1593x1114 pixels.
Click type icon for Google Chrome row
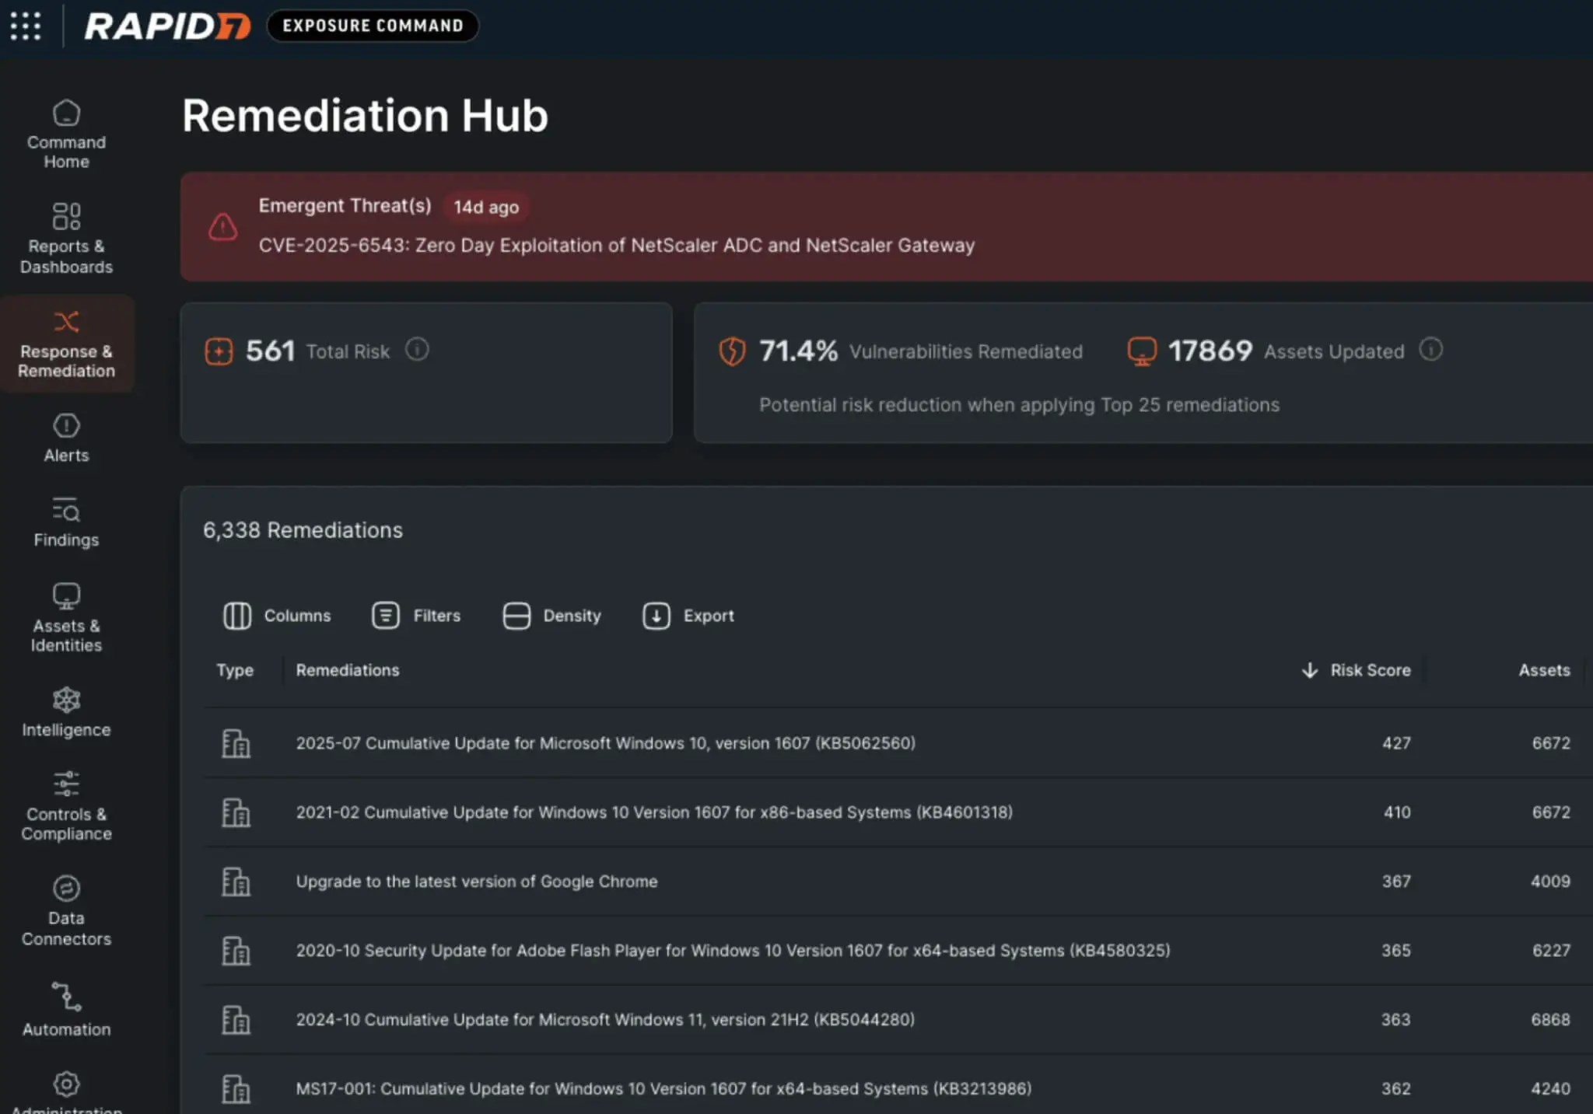(x=236, y=882)
